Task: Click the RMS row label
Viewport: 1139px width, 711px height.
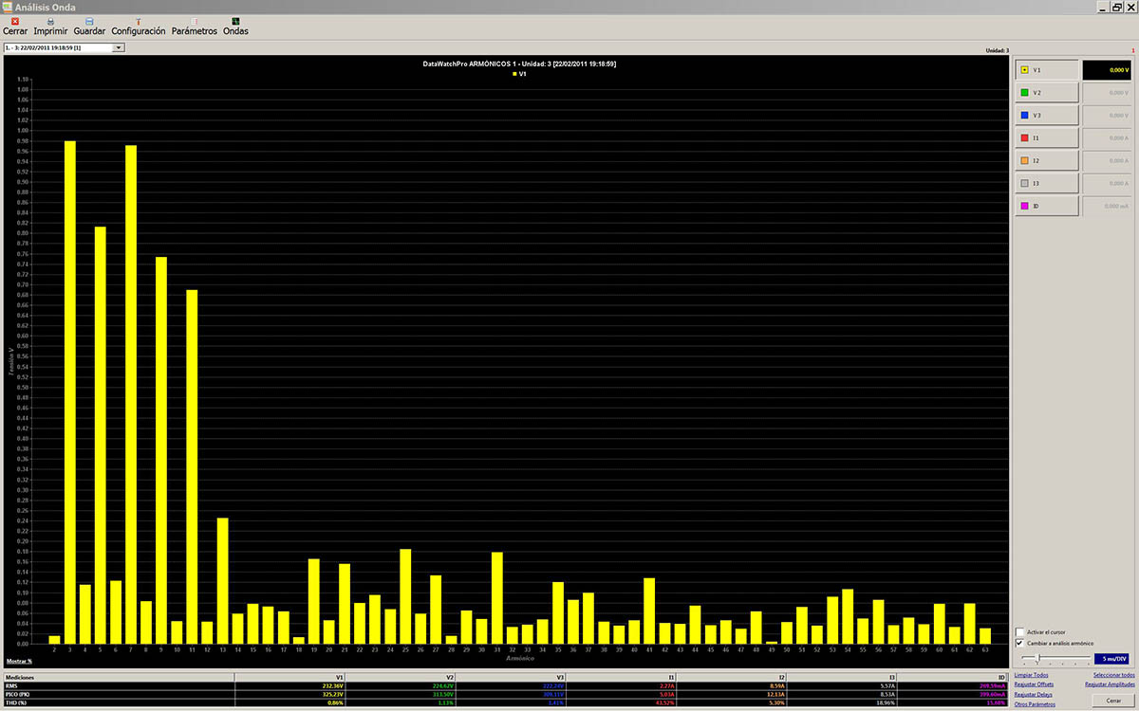Action: pos(11,684)
